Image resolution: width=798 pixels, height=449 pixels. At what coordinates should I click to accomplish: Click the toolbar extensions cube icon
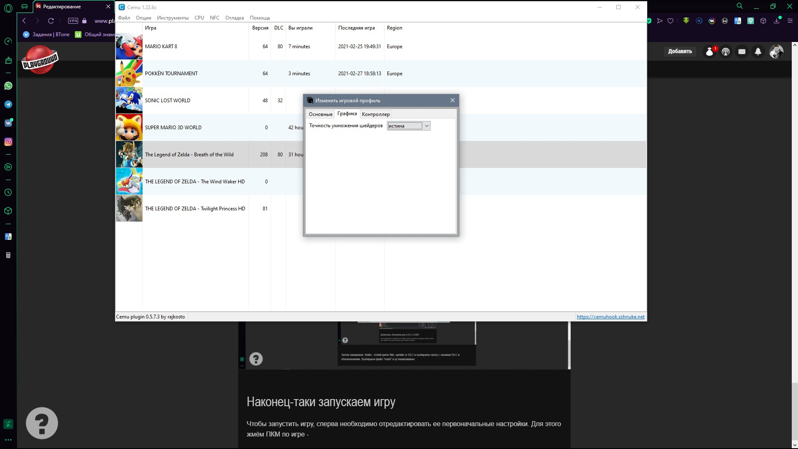[x=764, y=21]
